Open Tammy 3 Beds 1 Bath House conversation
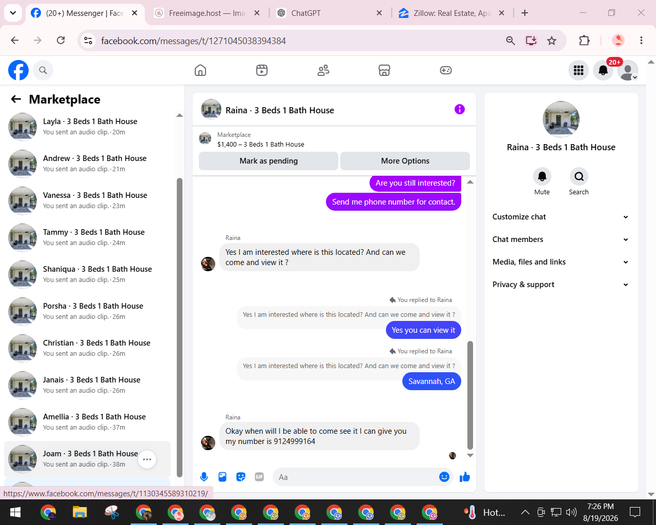Viewport: 656px width, 525px height. pos(88,237)
